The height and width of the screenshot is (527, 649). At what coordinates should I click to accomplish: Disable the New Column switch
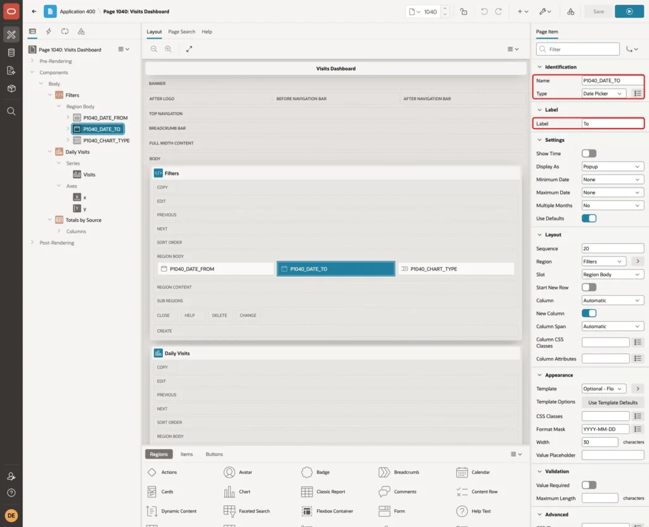point(589,314)
